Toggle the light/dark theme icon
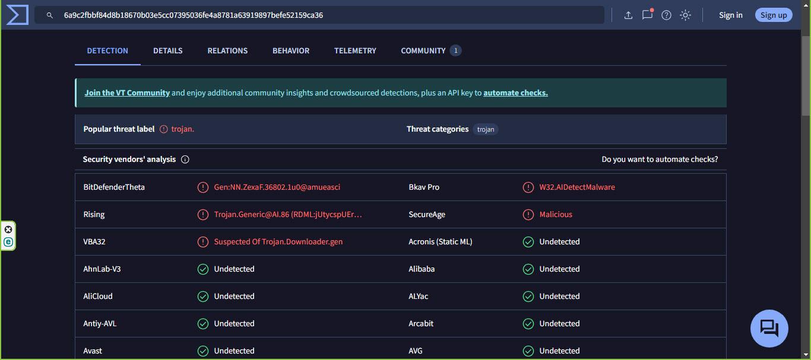811x360 pixels. click(x=685, y=15)
